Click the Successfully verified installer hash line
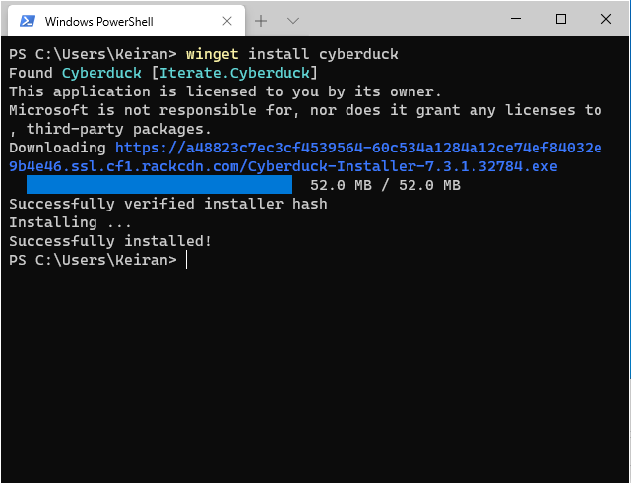Screen dimensions: 631x483 [168, 204]
